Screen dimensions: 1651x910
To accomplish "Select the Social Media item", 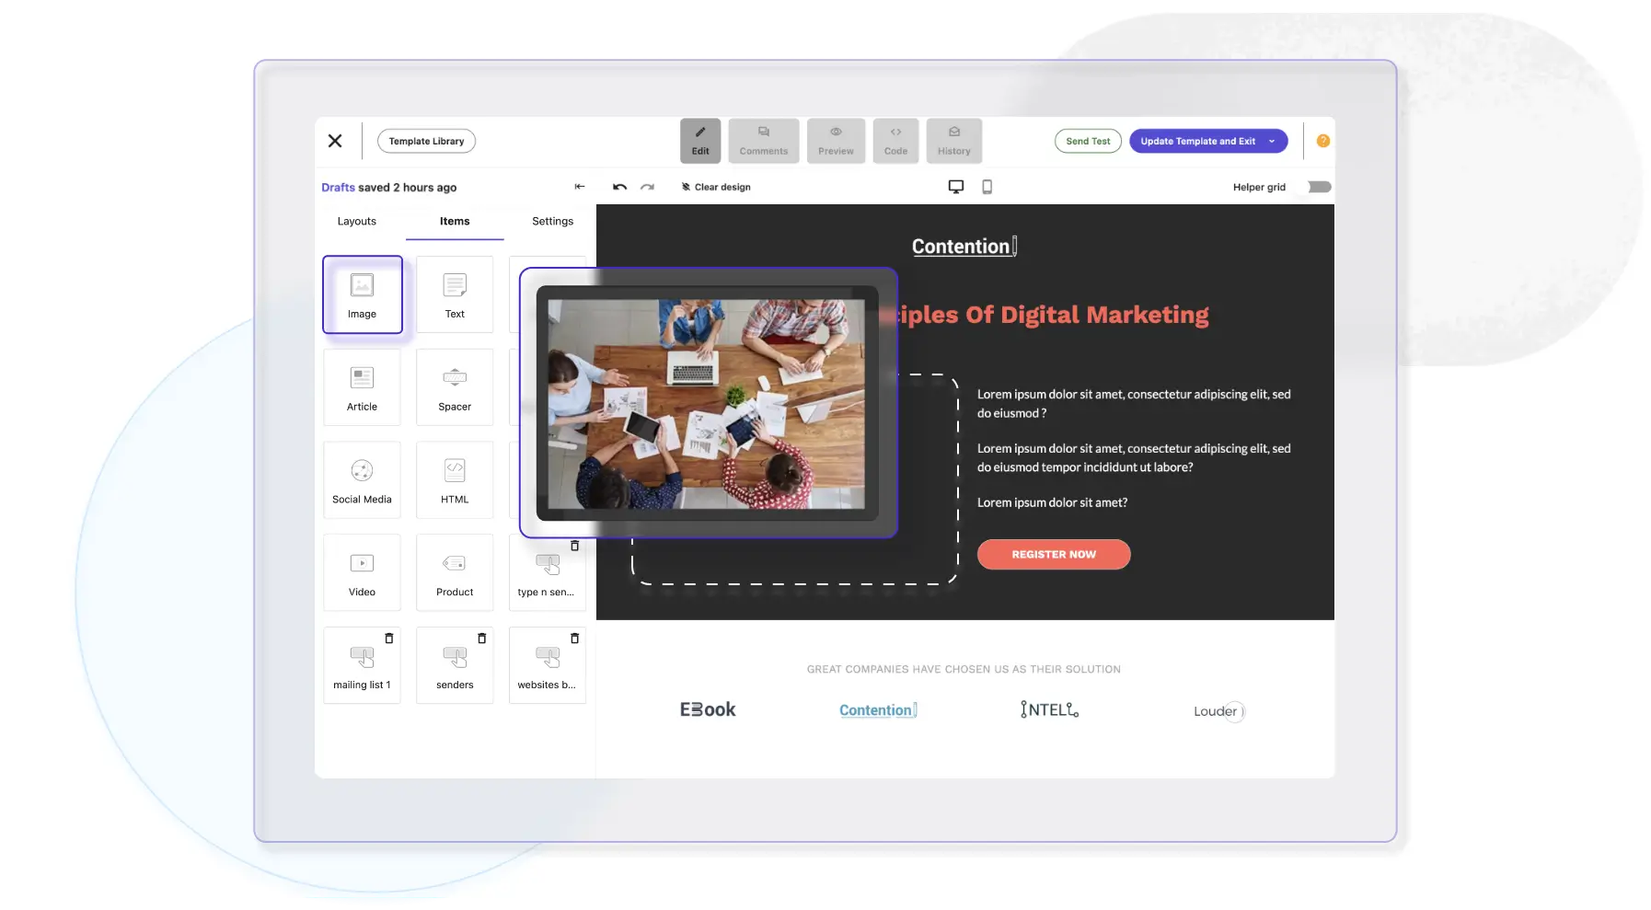I will (362, 480).
